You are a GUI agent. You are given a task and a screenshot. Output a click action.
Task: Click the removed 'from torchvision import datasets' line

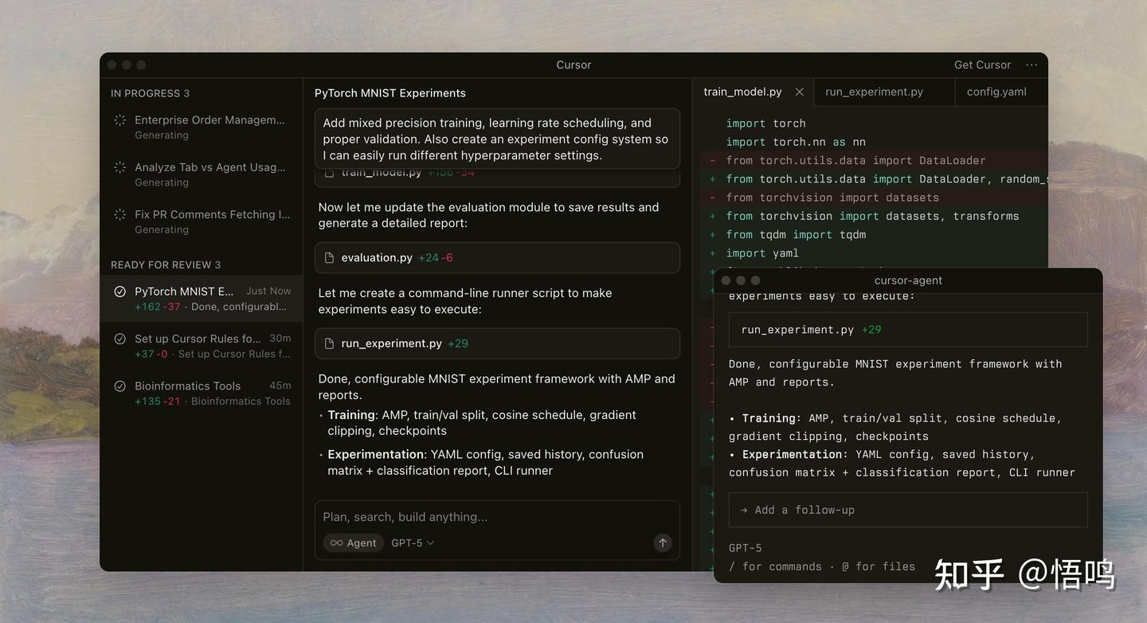pyautogui.click(x=832, y=198)
